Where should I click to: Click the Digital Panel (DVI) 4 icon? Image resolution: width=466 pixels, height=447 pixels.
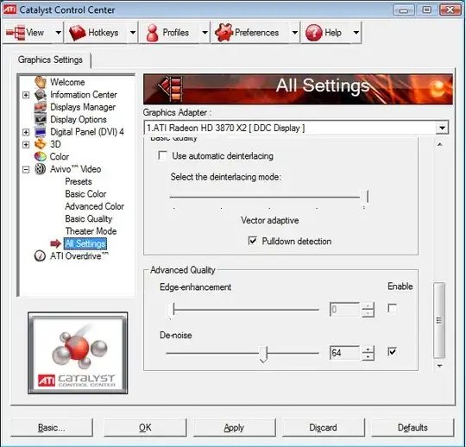40,132
